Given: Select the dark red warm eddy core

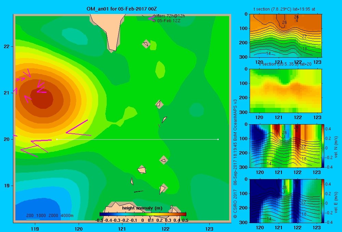Looking at the screenshot, I should click(x=42, y=98).
